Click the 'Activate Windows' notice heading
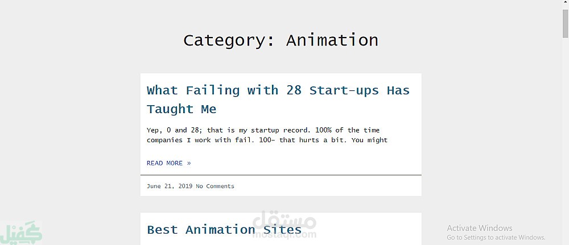The height and width of the screenshot is (245, 569). (x=479, y=228)
